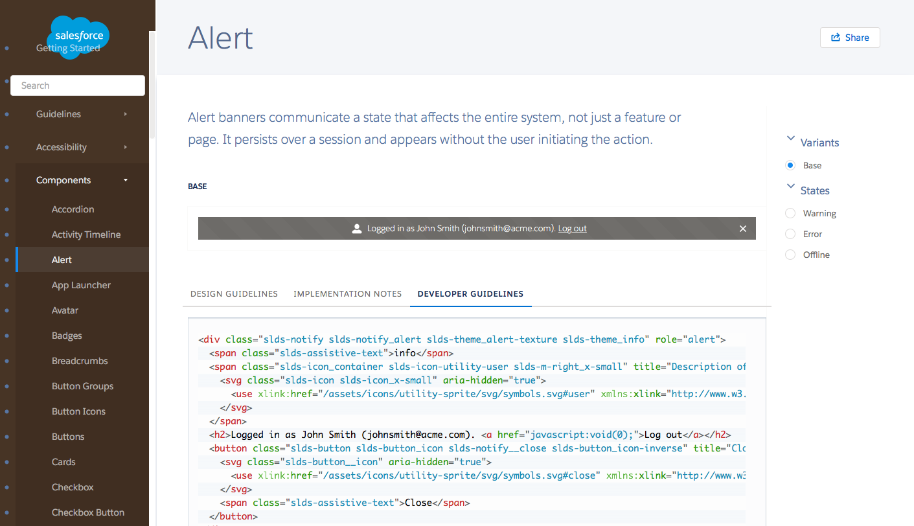Collapse the Variants section chevron

tap(790, 139)
